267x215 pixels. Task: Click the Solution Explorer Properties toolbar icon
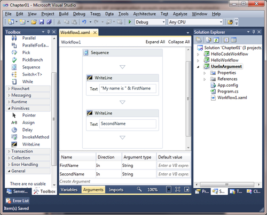pyautogui.click(x=199, y=40)
